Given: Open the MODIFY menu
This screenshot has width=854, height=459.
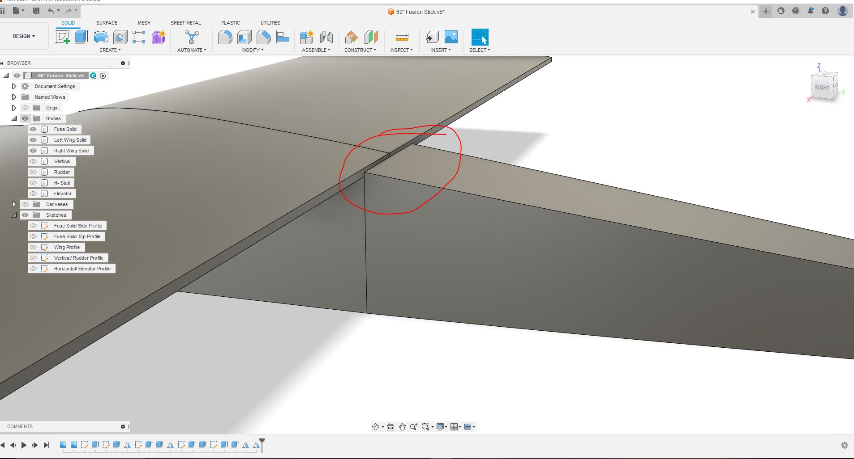Looking at the screenshot, I should click(253, 50).
